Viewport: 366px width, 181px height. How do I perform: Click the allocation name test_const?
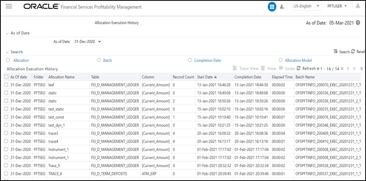tap(56, 117)
